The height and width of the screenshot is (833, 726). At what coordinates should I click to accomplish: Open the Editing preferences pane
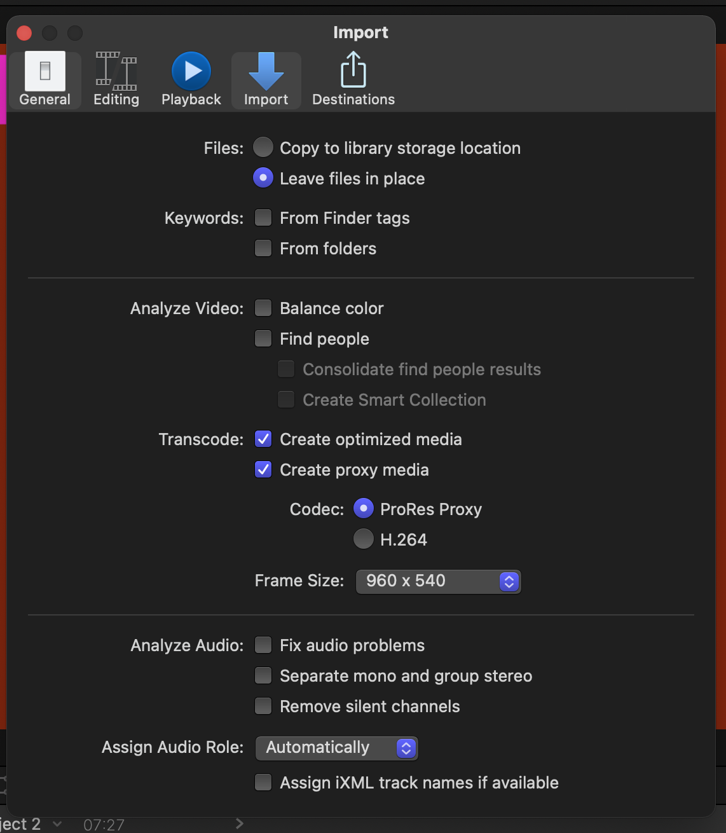pyautogui.click(x=116, y=79)
